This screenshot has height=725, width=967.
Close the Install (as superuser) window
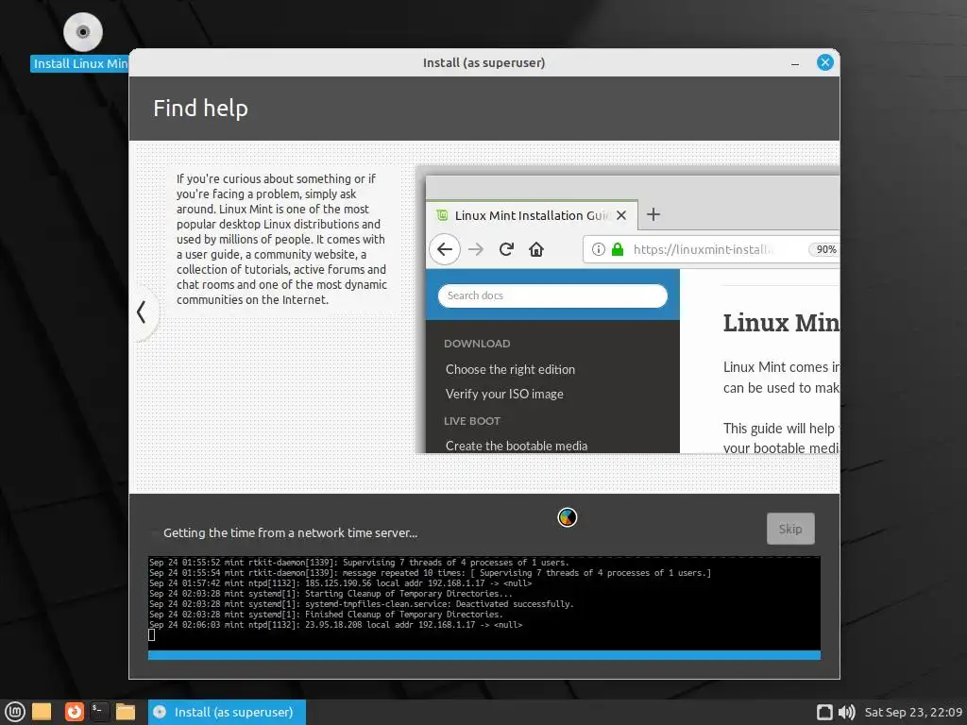(x=825, y=62)
